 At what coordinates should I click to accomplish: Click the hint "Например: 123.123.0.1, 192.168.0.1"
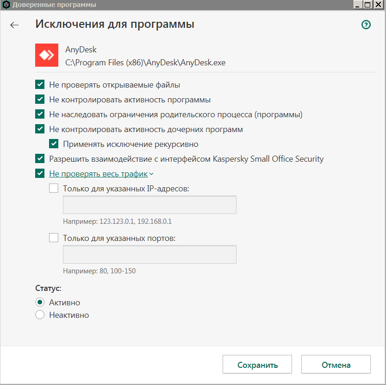click(x=117, y=221)
